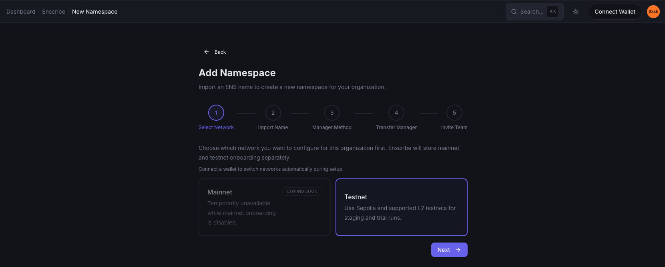
Task: Open the Enscribe breadcrumb
Action: (x=54, y=12)
